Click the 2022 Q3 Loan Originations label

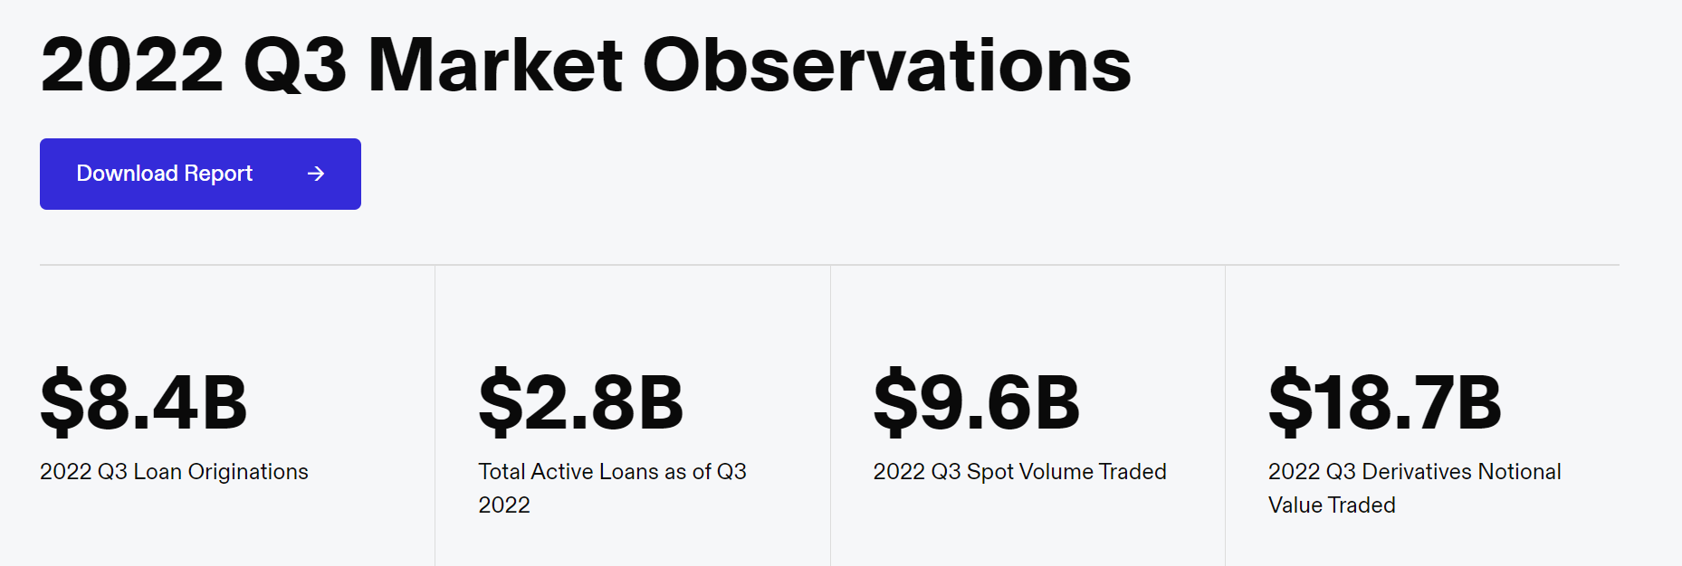(x=174, y=472)
